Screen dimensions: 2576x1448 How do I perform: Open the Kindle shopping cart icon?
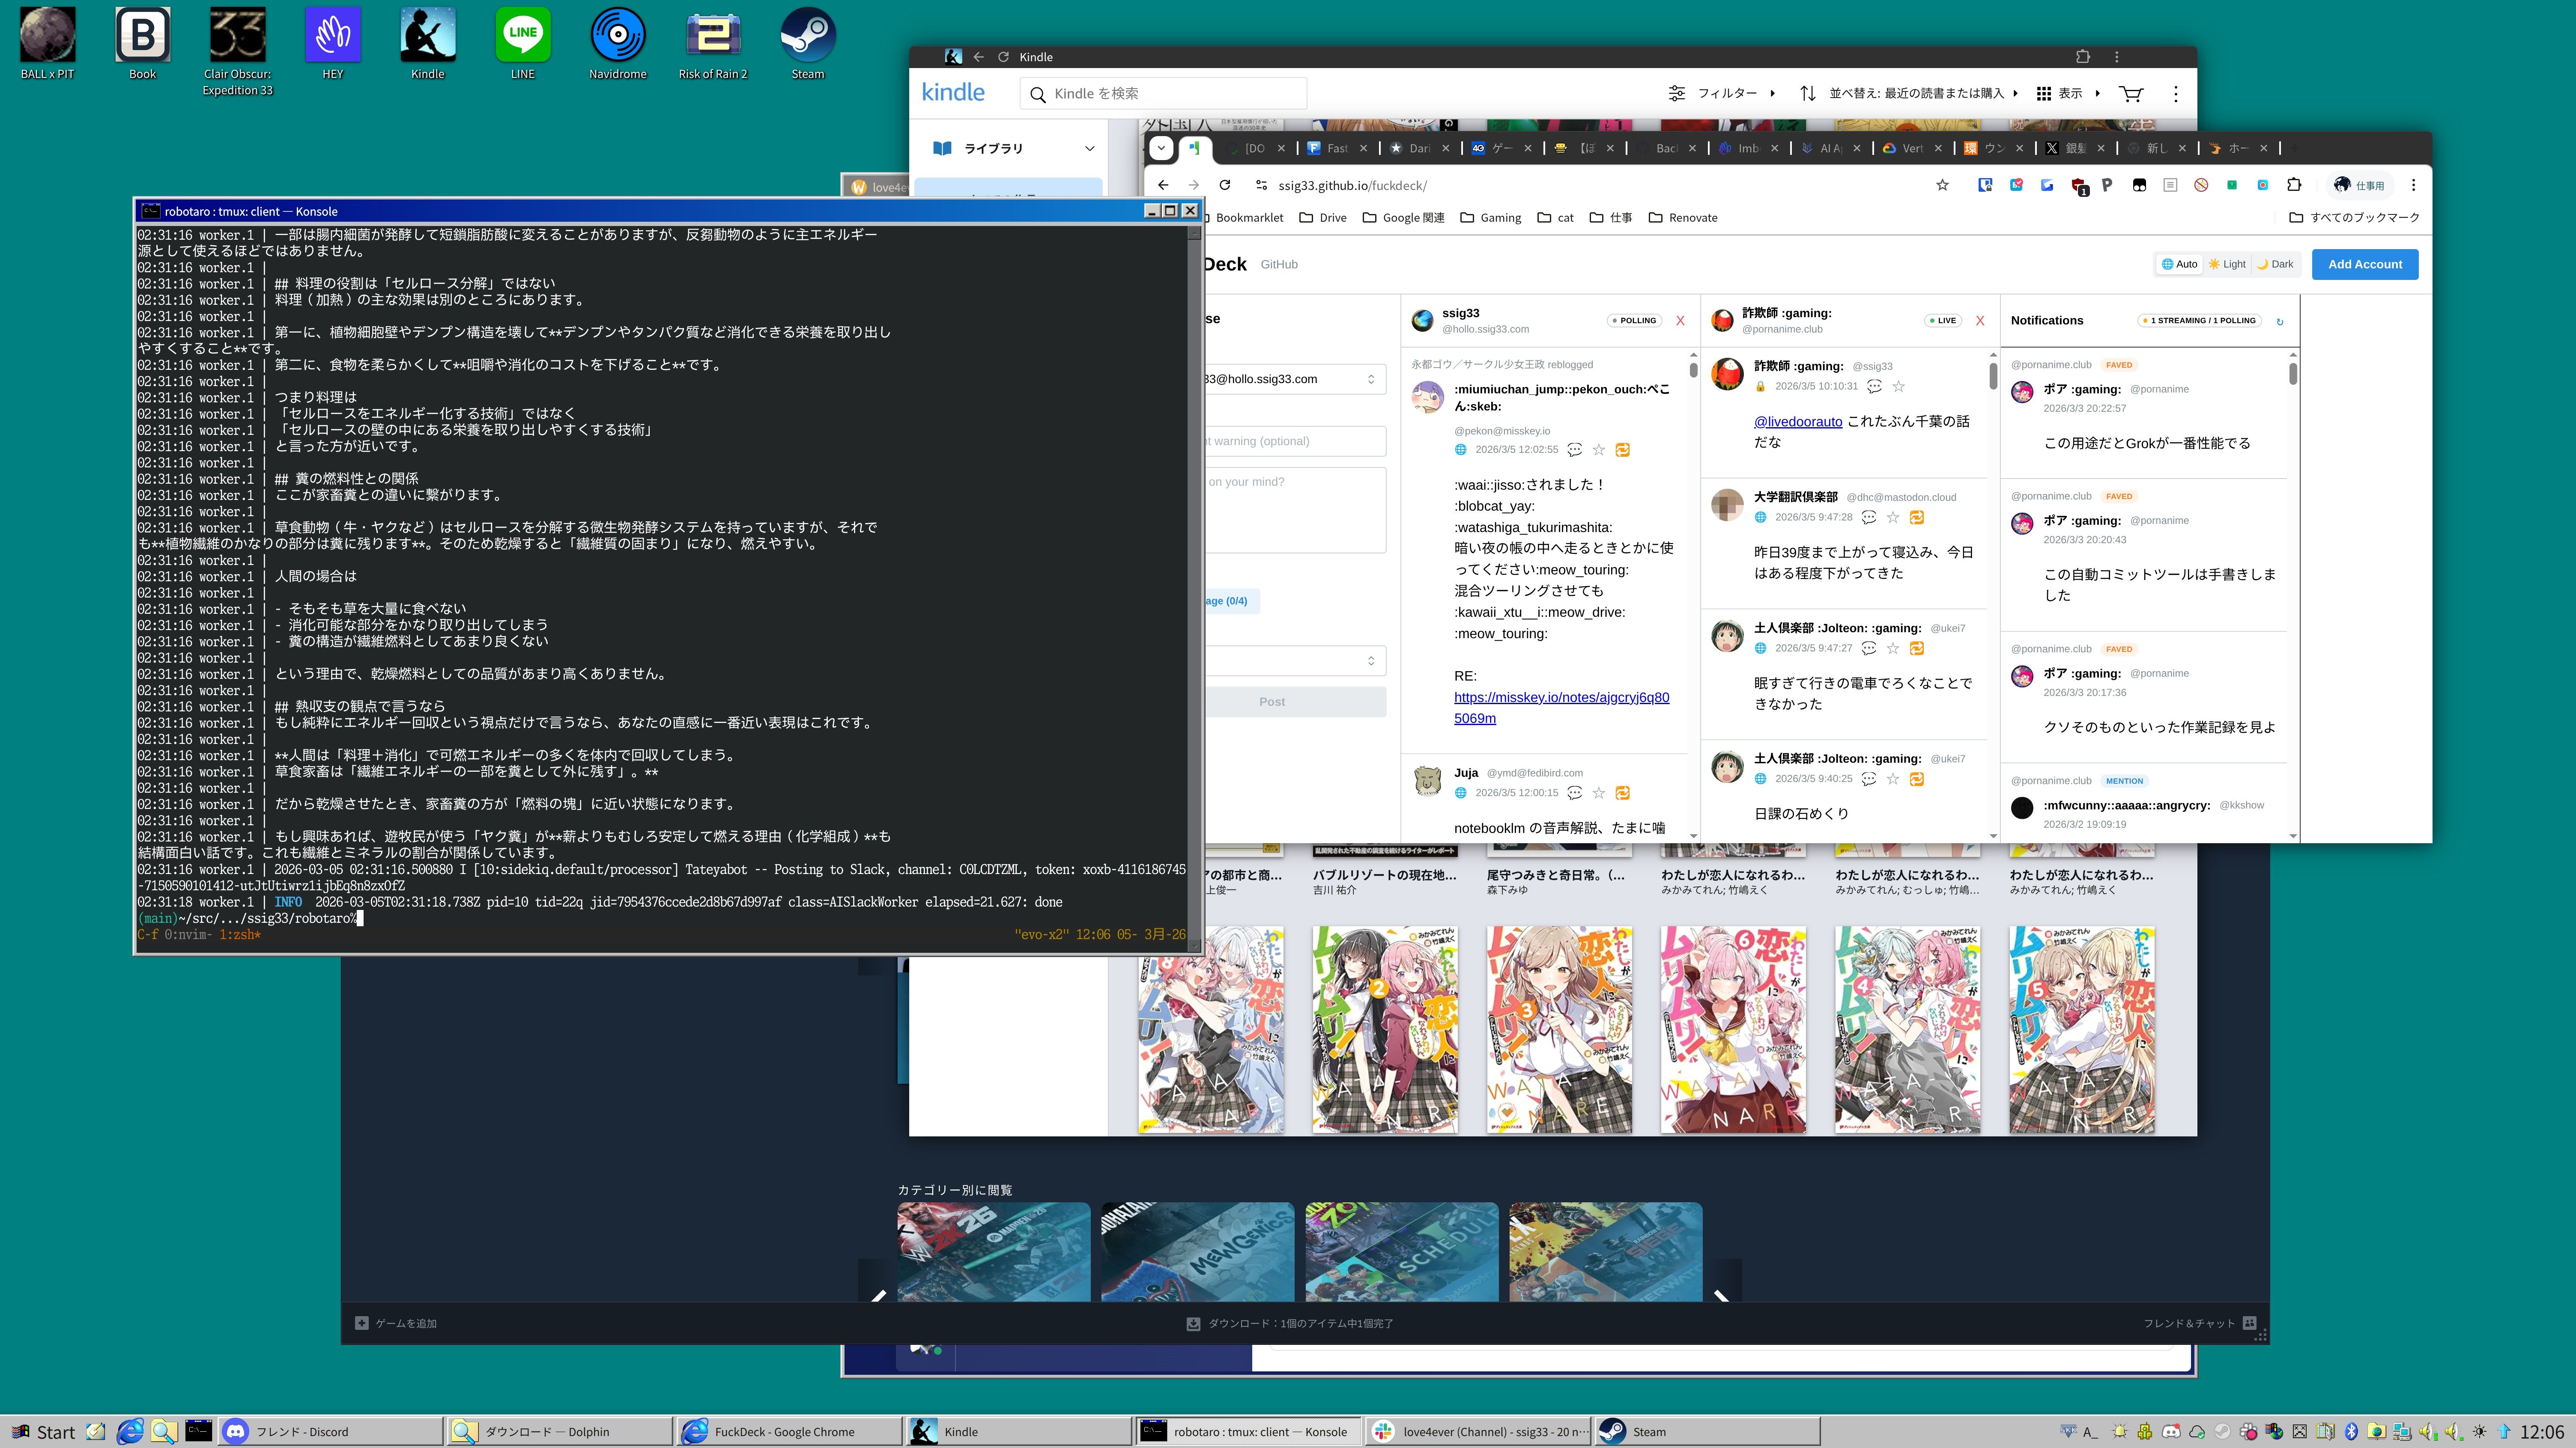pyautogui.click(x=2131, y=94)
